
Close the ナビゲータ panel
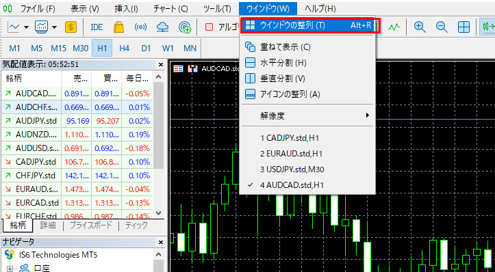[161, 242]
